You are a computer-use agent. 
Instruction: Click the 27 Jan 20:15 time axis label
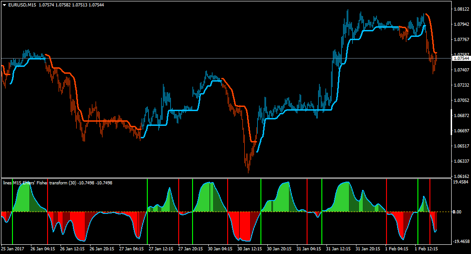190,249
